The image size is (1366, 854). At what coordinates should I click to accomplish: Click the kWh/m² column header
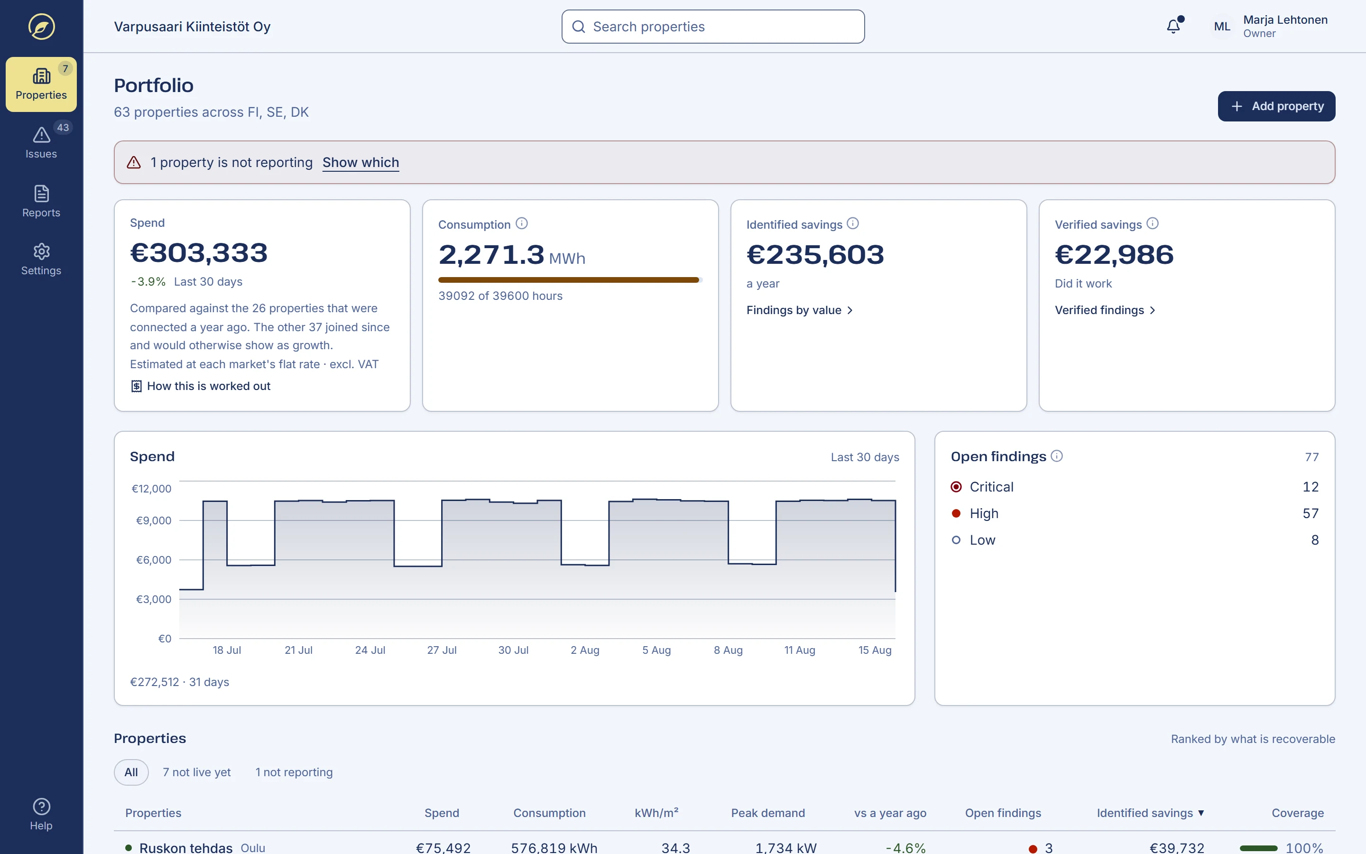click(656, 813)
